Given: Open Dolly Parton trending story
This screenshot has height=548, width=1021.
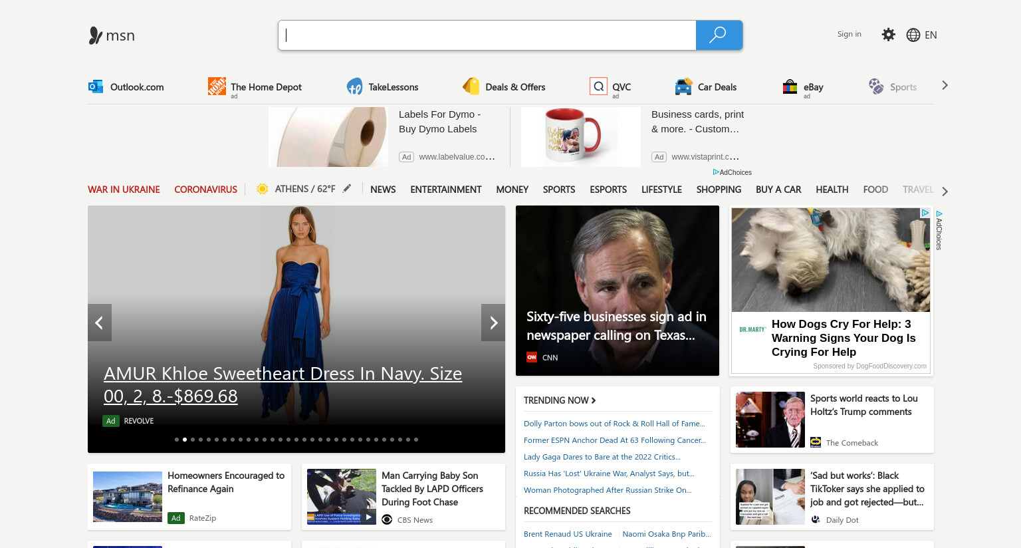Looking at the screenshot, I should [x=614, y=424].
